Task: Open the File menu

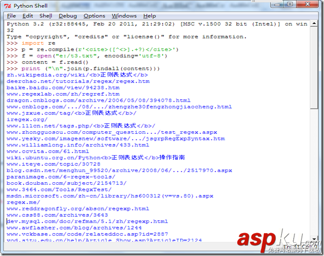Action: [11, 16]
